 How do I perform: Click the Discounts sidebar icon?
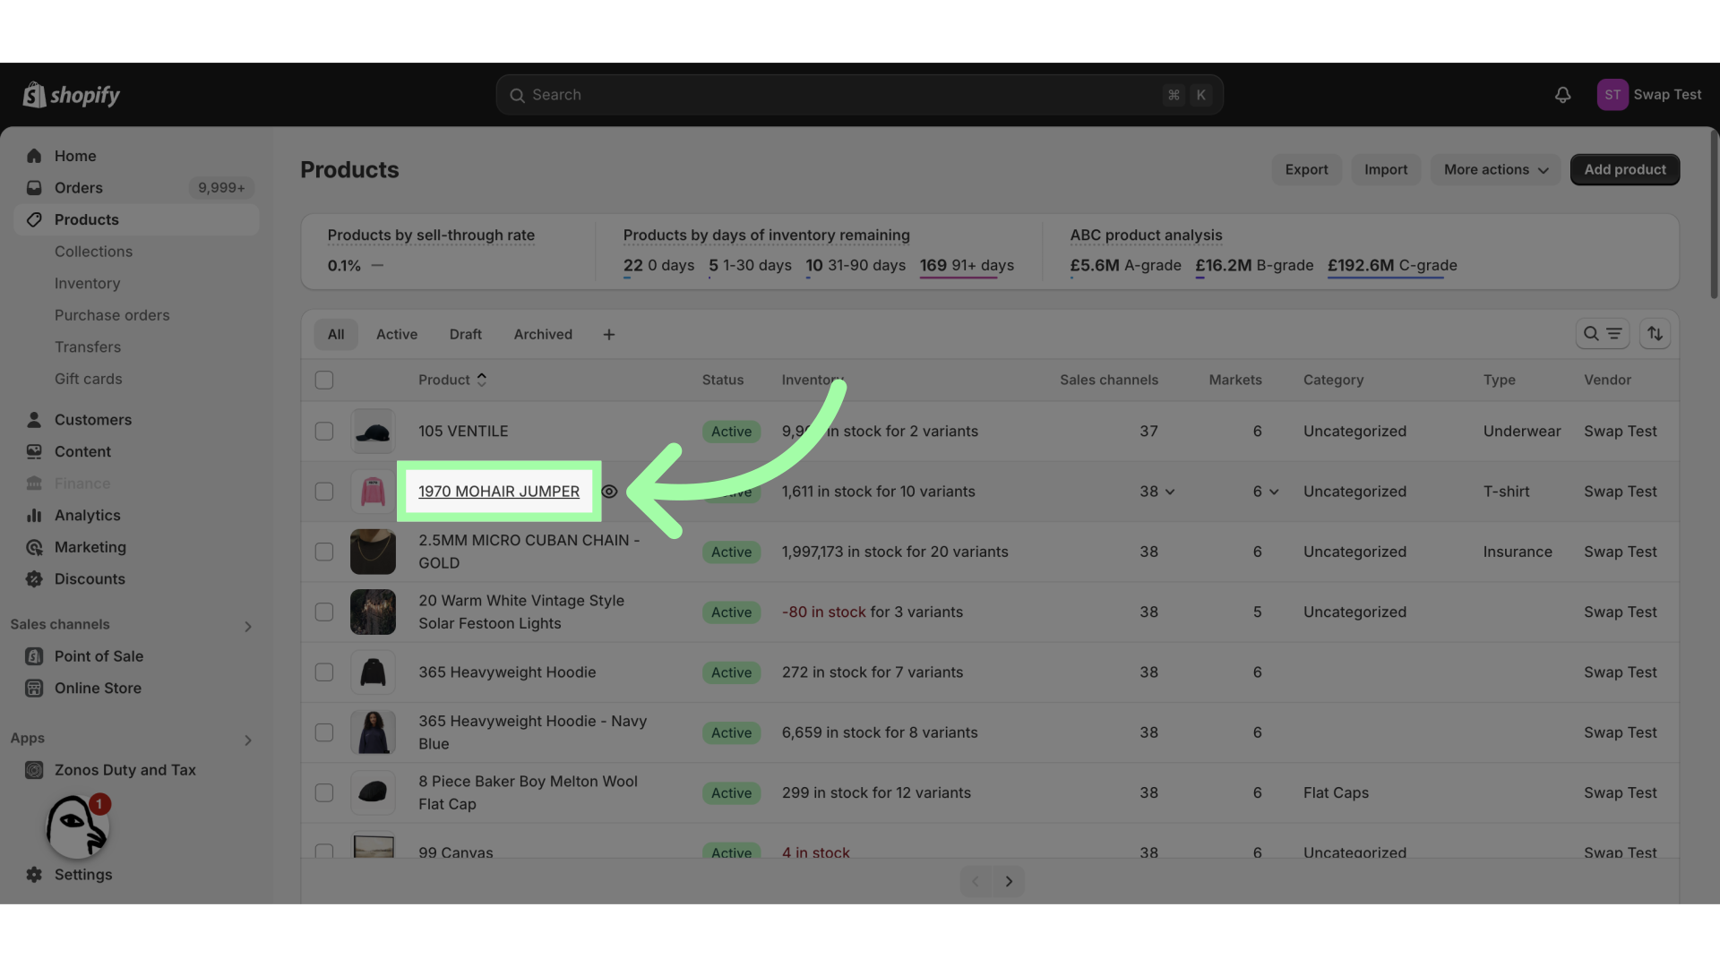34,578
